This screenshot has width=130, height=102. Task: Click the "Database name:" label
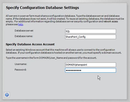(x=24, y=36)
